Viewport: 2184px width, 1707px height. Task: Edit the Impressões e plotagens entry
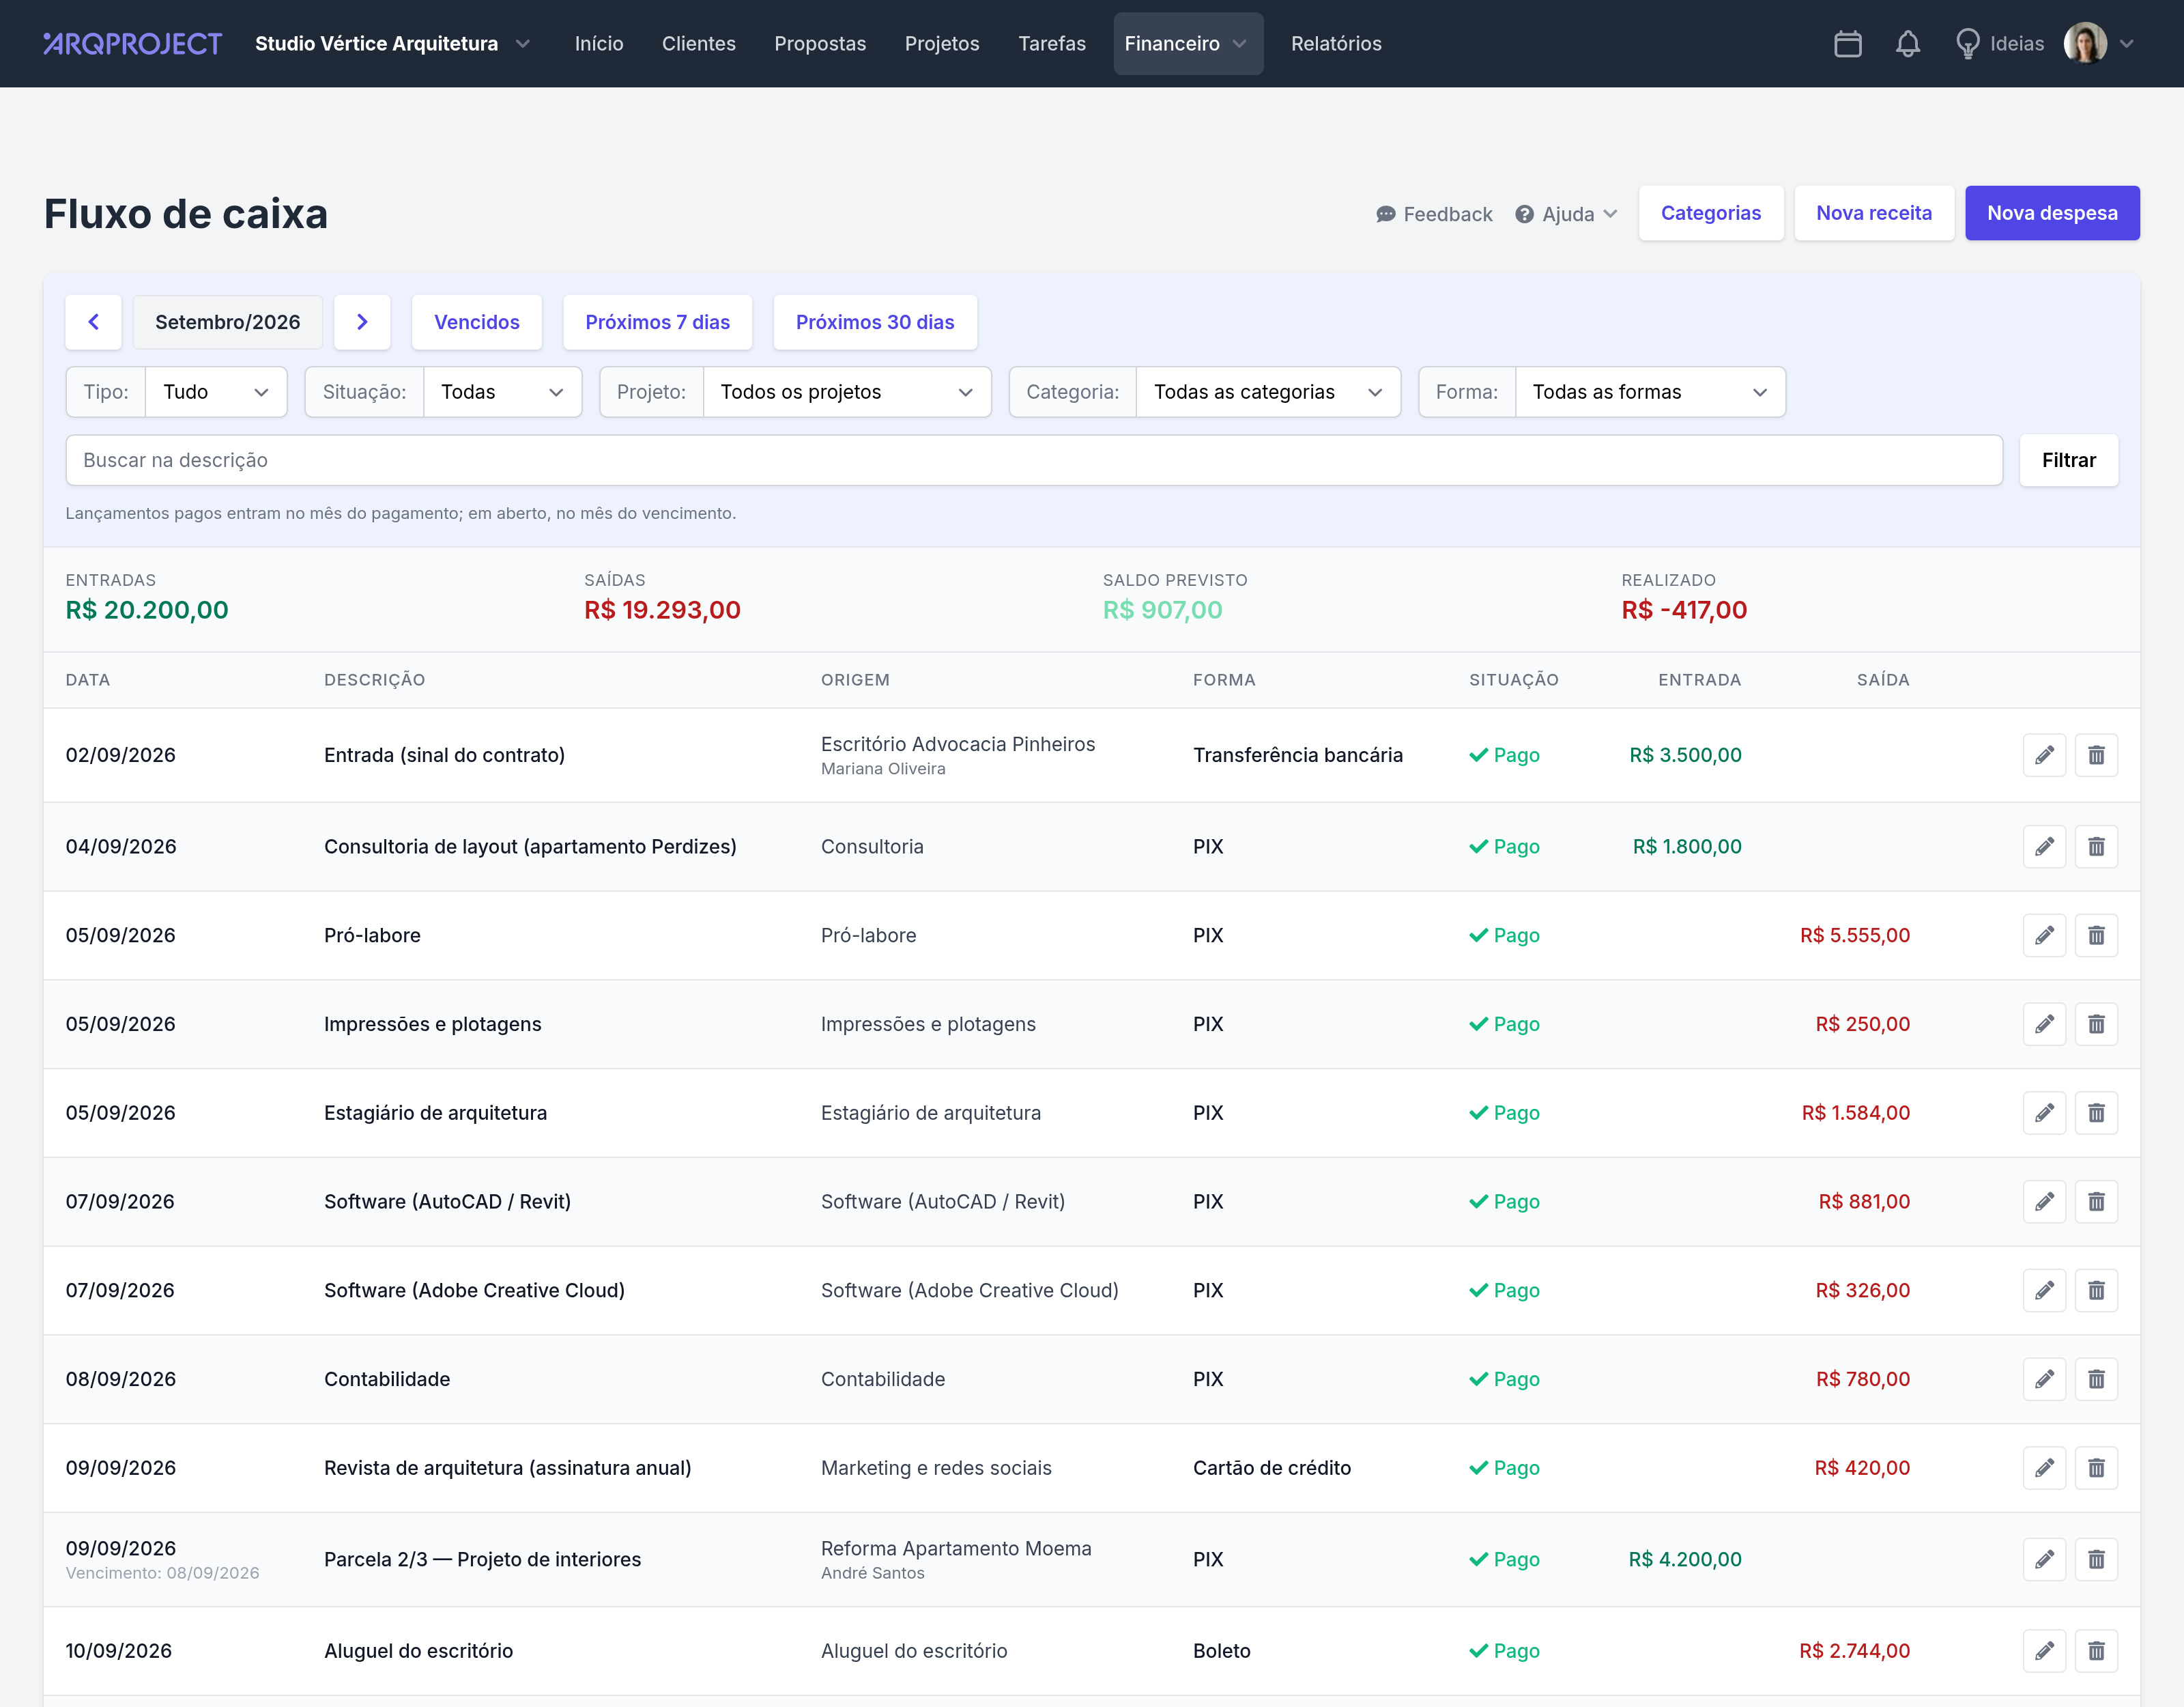2044,1025
